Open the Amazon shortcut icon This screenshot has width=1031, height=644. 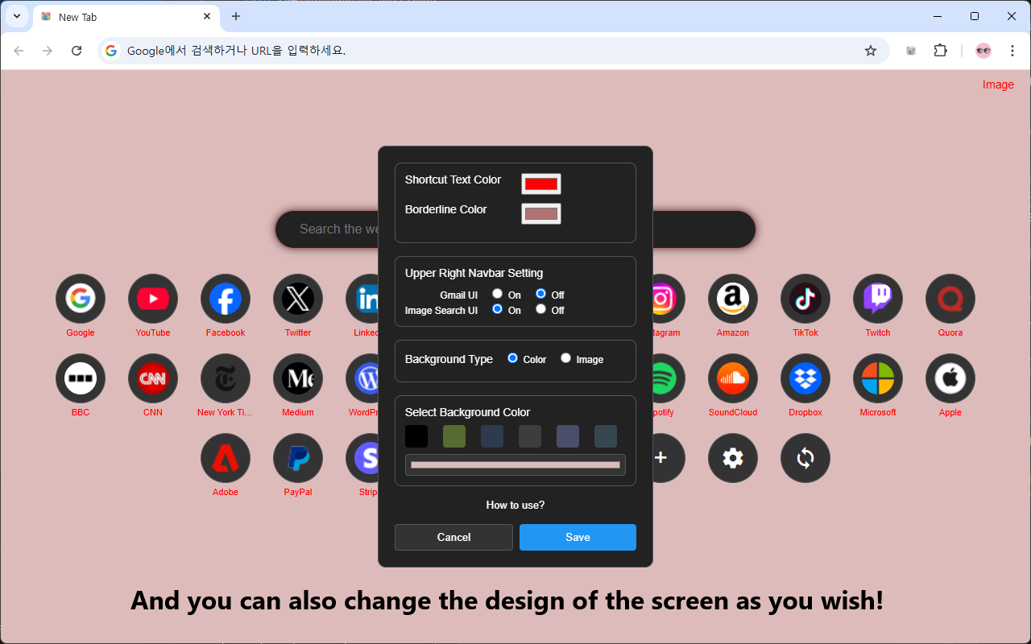click(x=733, y=299)
